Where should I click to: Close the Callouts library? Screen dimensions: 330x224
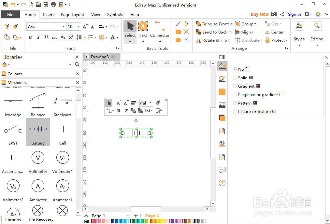tap(78, 74)
